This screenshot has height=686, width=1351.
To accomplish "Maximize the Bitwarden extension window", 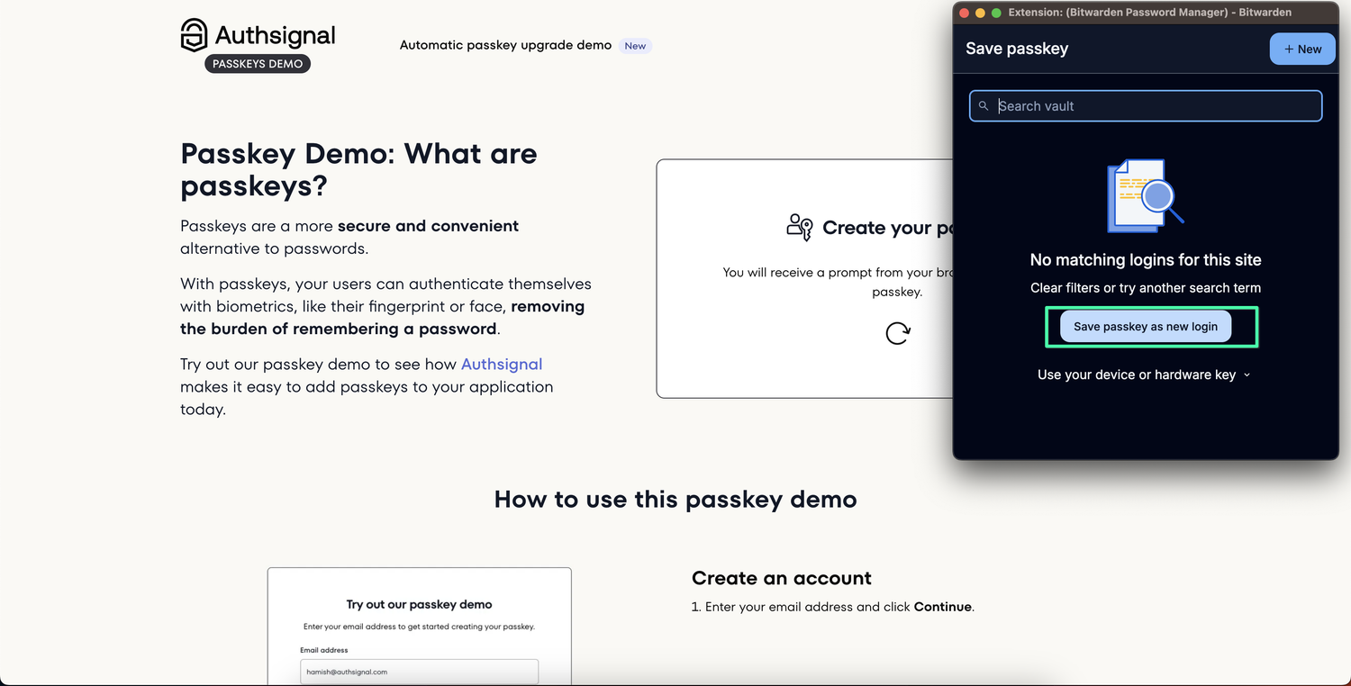I will [996, 13].
